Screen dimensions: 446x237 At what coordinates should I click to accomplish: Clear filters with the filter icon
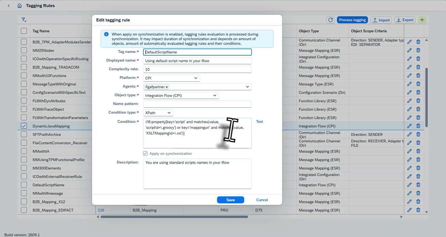[x=24, y=20]
